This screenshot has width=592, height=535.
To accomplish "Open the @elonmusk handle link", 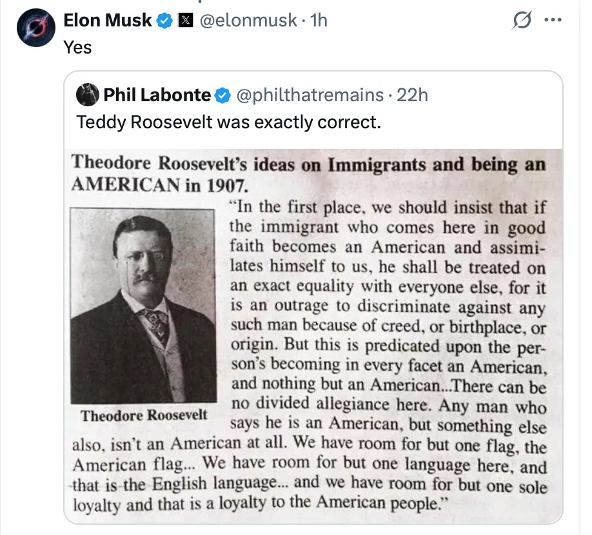I will pos(248,21).
